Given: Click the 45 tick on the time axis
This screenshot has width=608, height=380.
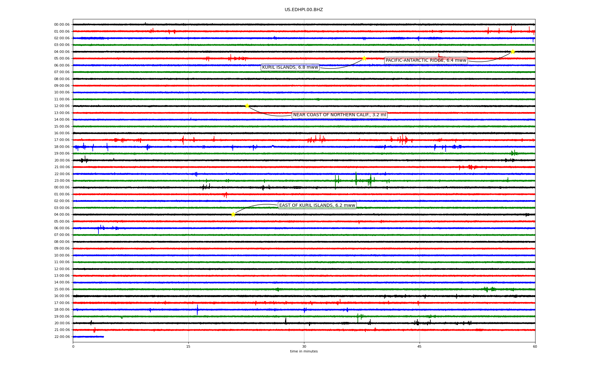Looking at the screenshot, I should [420, 346].
